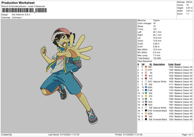The width and height of the screenshot is (194, 137).
Task: Click the "Colorway 1" value
Action: click(x=17, y=17)
